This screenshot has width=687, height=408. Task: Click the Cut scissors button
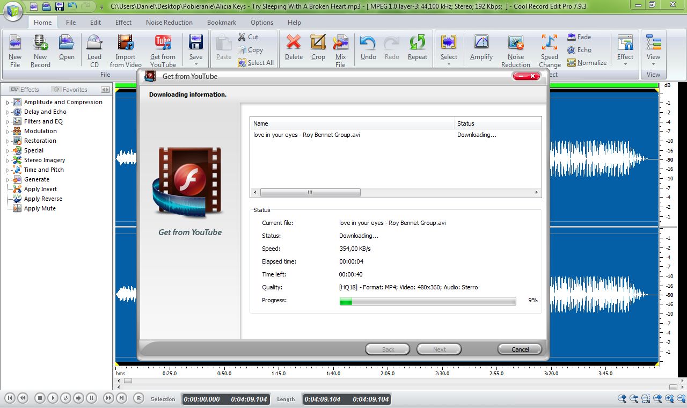tap(249, 37)
